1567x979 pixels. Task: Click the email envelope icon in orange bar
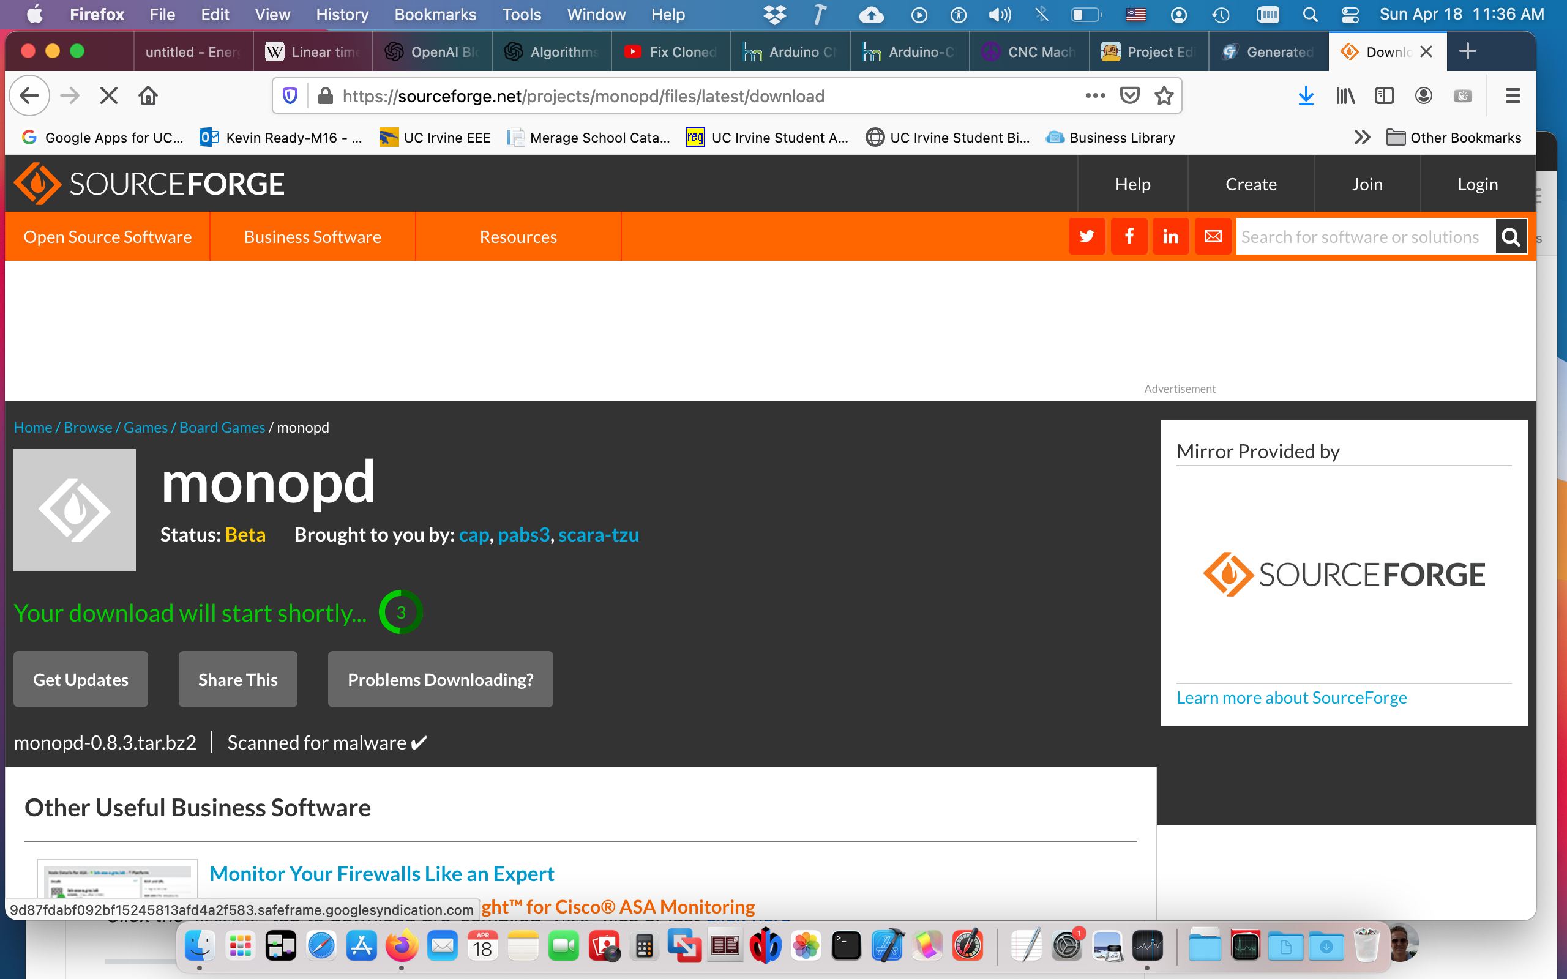[1213, 236]
